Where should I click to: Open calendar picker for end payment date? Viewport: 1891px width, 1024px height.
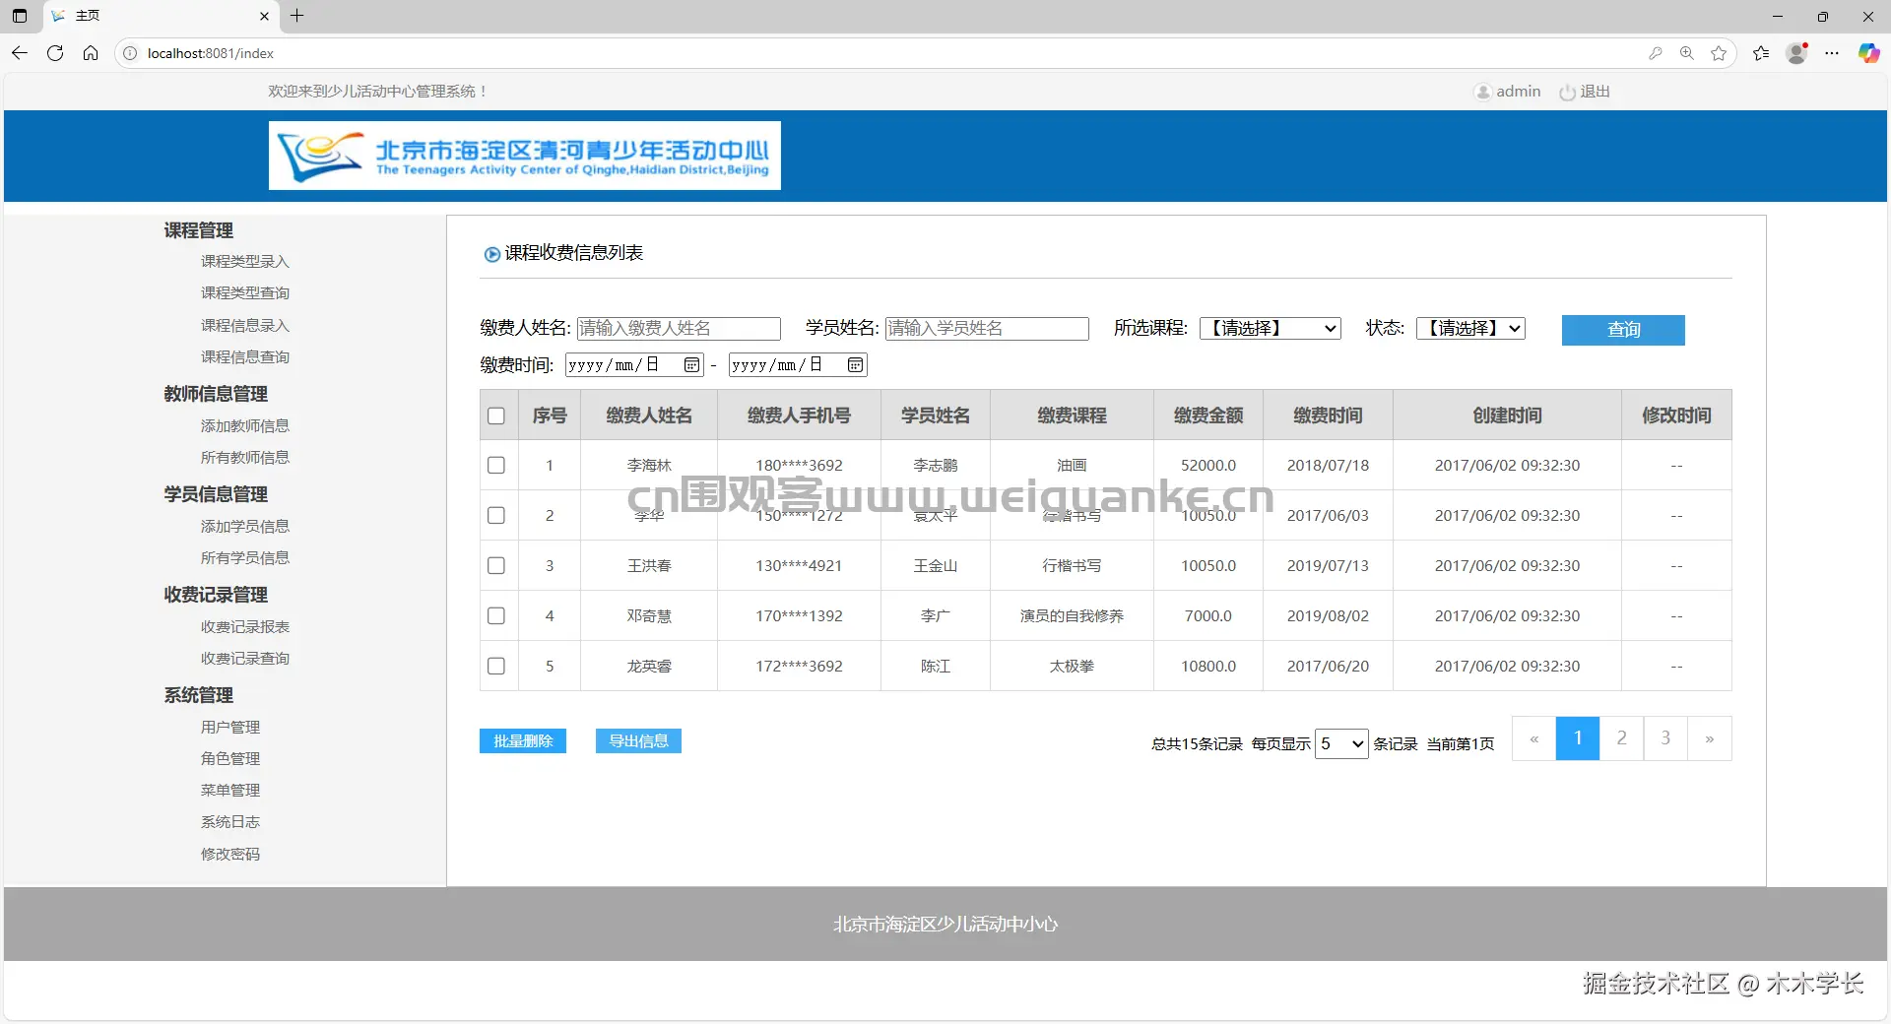[855, 365]
